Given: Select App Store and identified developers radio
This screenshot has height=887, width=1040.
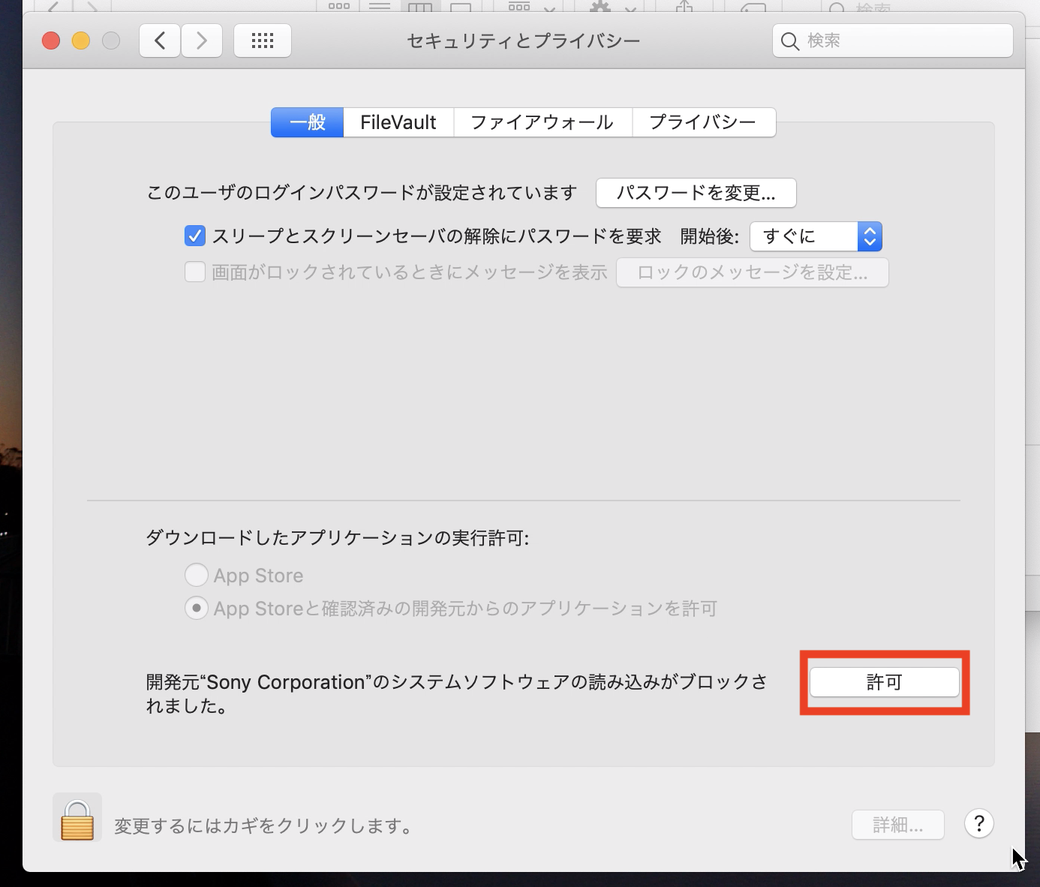Looking at the screenshot, I should (197, 608).
